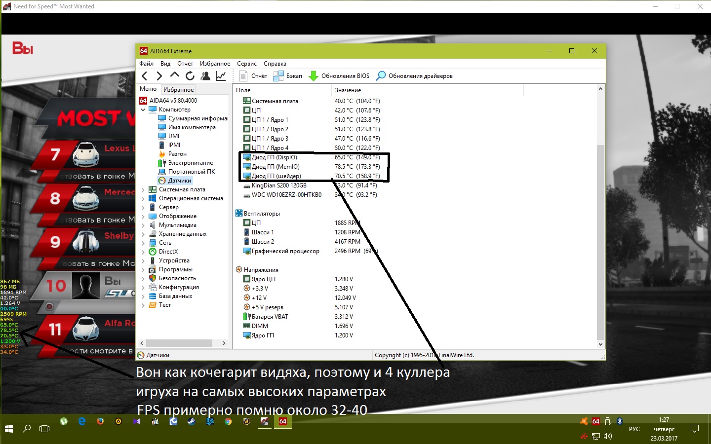Open the Справка menu

275,64
